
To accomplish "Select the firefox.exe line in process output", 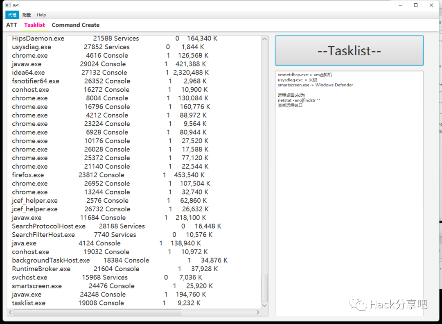I will coord(108,175).
